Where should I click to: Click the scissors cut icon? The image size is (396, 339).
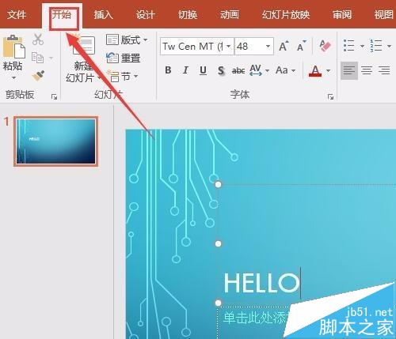coord(38,40)
